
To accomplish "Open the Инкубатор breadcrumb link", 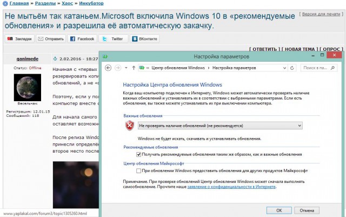I will click(x=91, y=3).
